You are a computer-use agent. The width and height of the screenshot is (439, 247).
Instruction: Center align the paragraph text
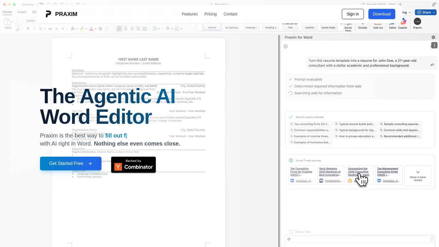[125, 29]
